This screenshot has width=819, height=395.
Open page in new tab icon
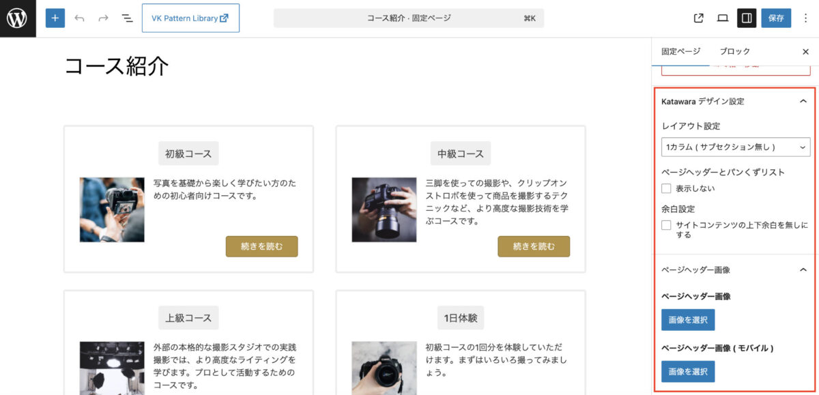click(x=698, y=18)
